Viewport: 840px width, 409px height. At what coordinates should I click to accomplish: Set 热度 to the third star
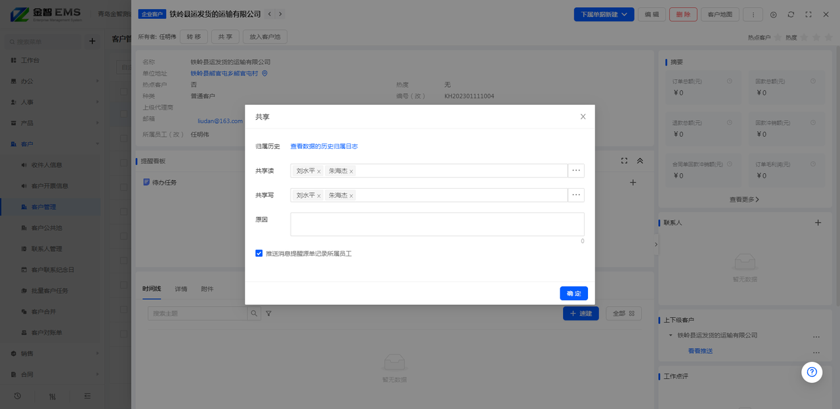829,37
